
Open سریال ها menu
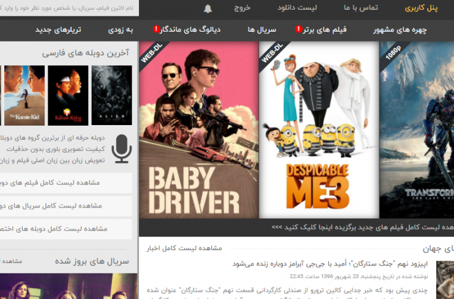click(262, 30)
